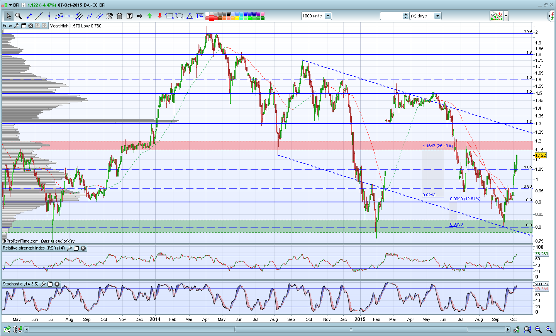Pick the blue ray line tool
Screen dimensions: 556x336
(99, 16)
